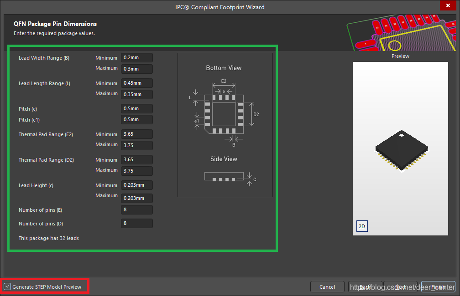Click the Finish button
The height and width of the screenshot is (296, 460).
coord(438,287)
